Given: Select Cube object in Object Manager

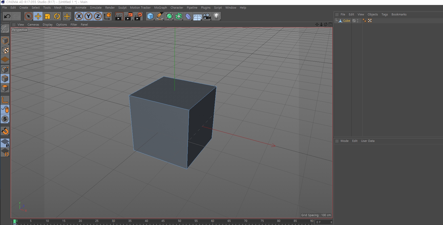Looking at the screenshot, I should pyautogui.click(x=346, y=21).
